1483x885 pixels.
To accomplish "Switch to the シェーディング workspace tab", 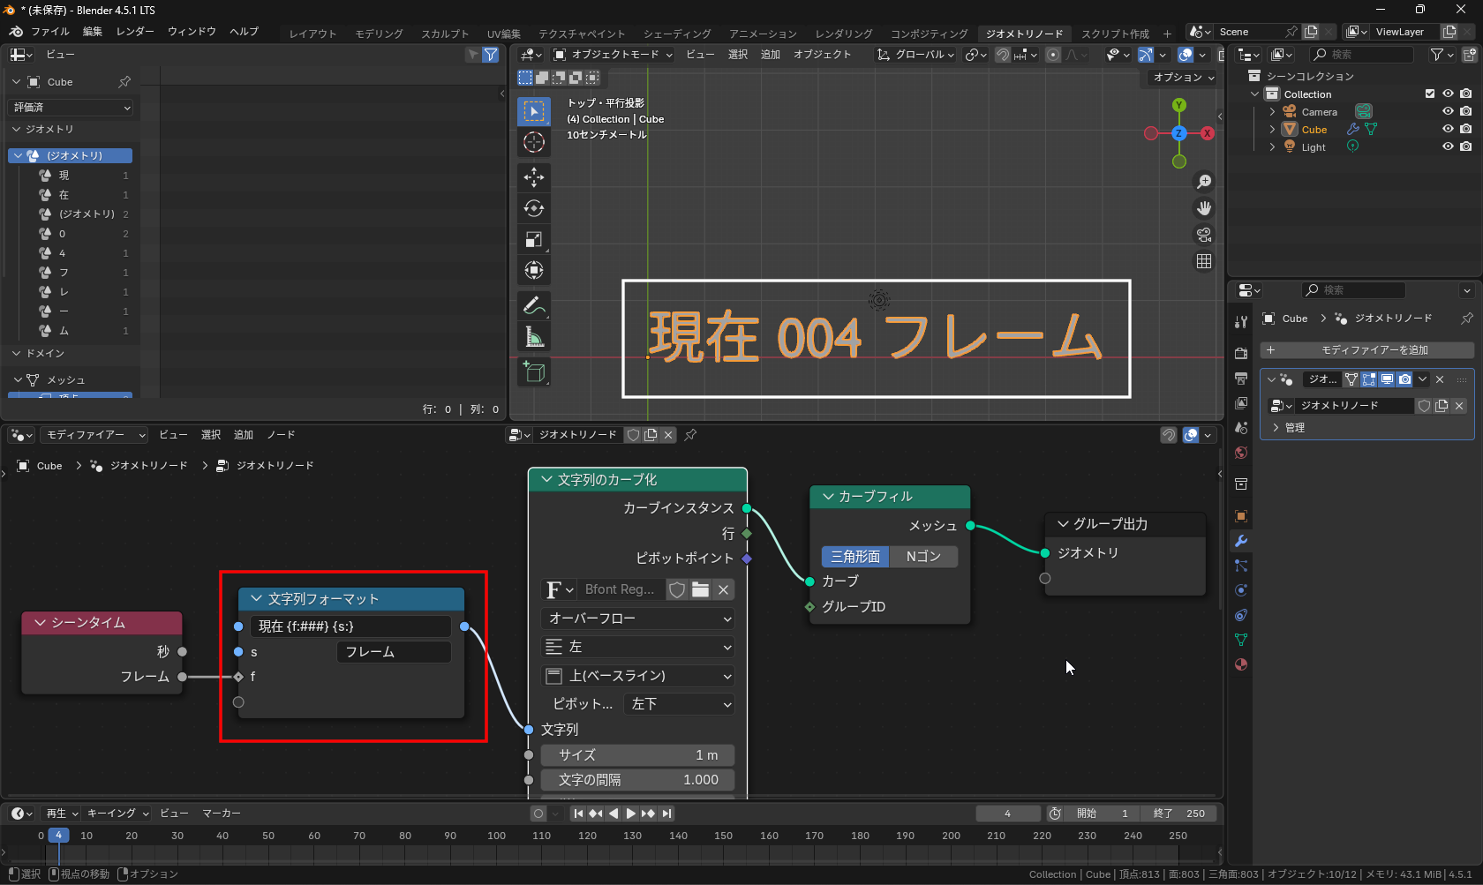I will [x=676, y=34].
